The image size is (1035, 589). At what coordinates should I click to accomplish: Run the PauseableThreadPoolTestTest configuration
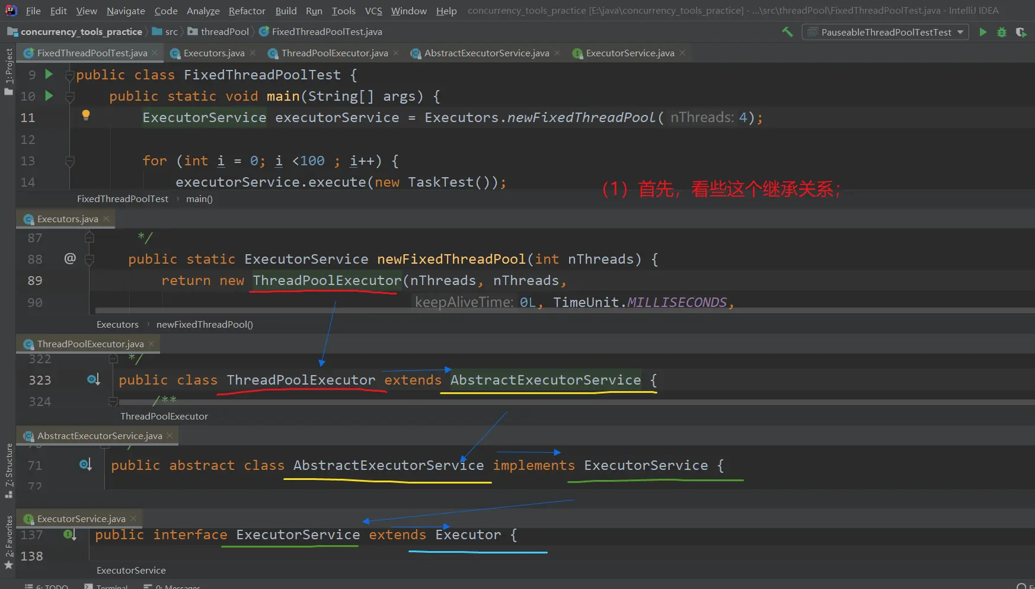(983, 32)
